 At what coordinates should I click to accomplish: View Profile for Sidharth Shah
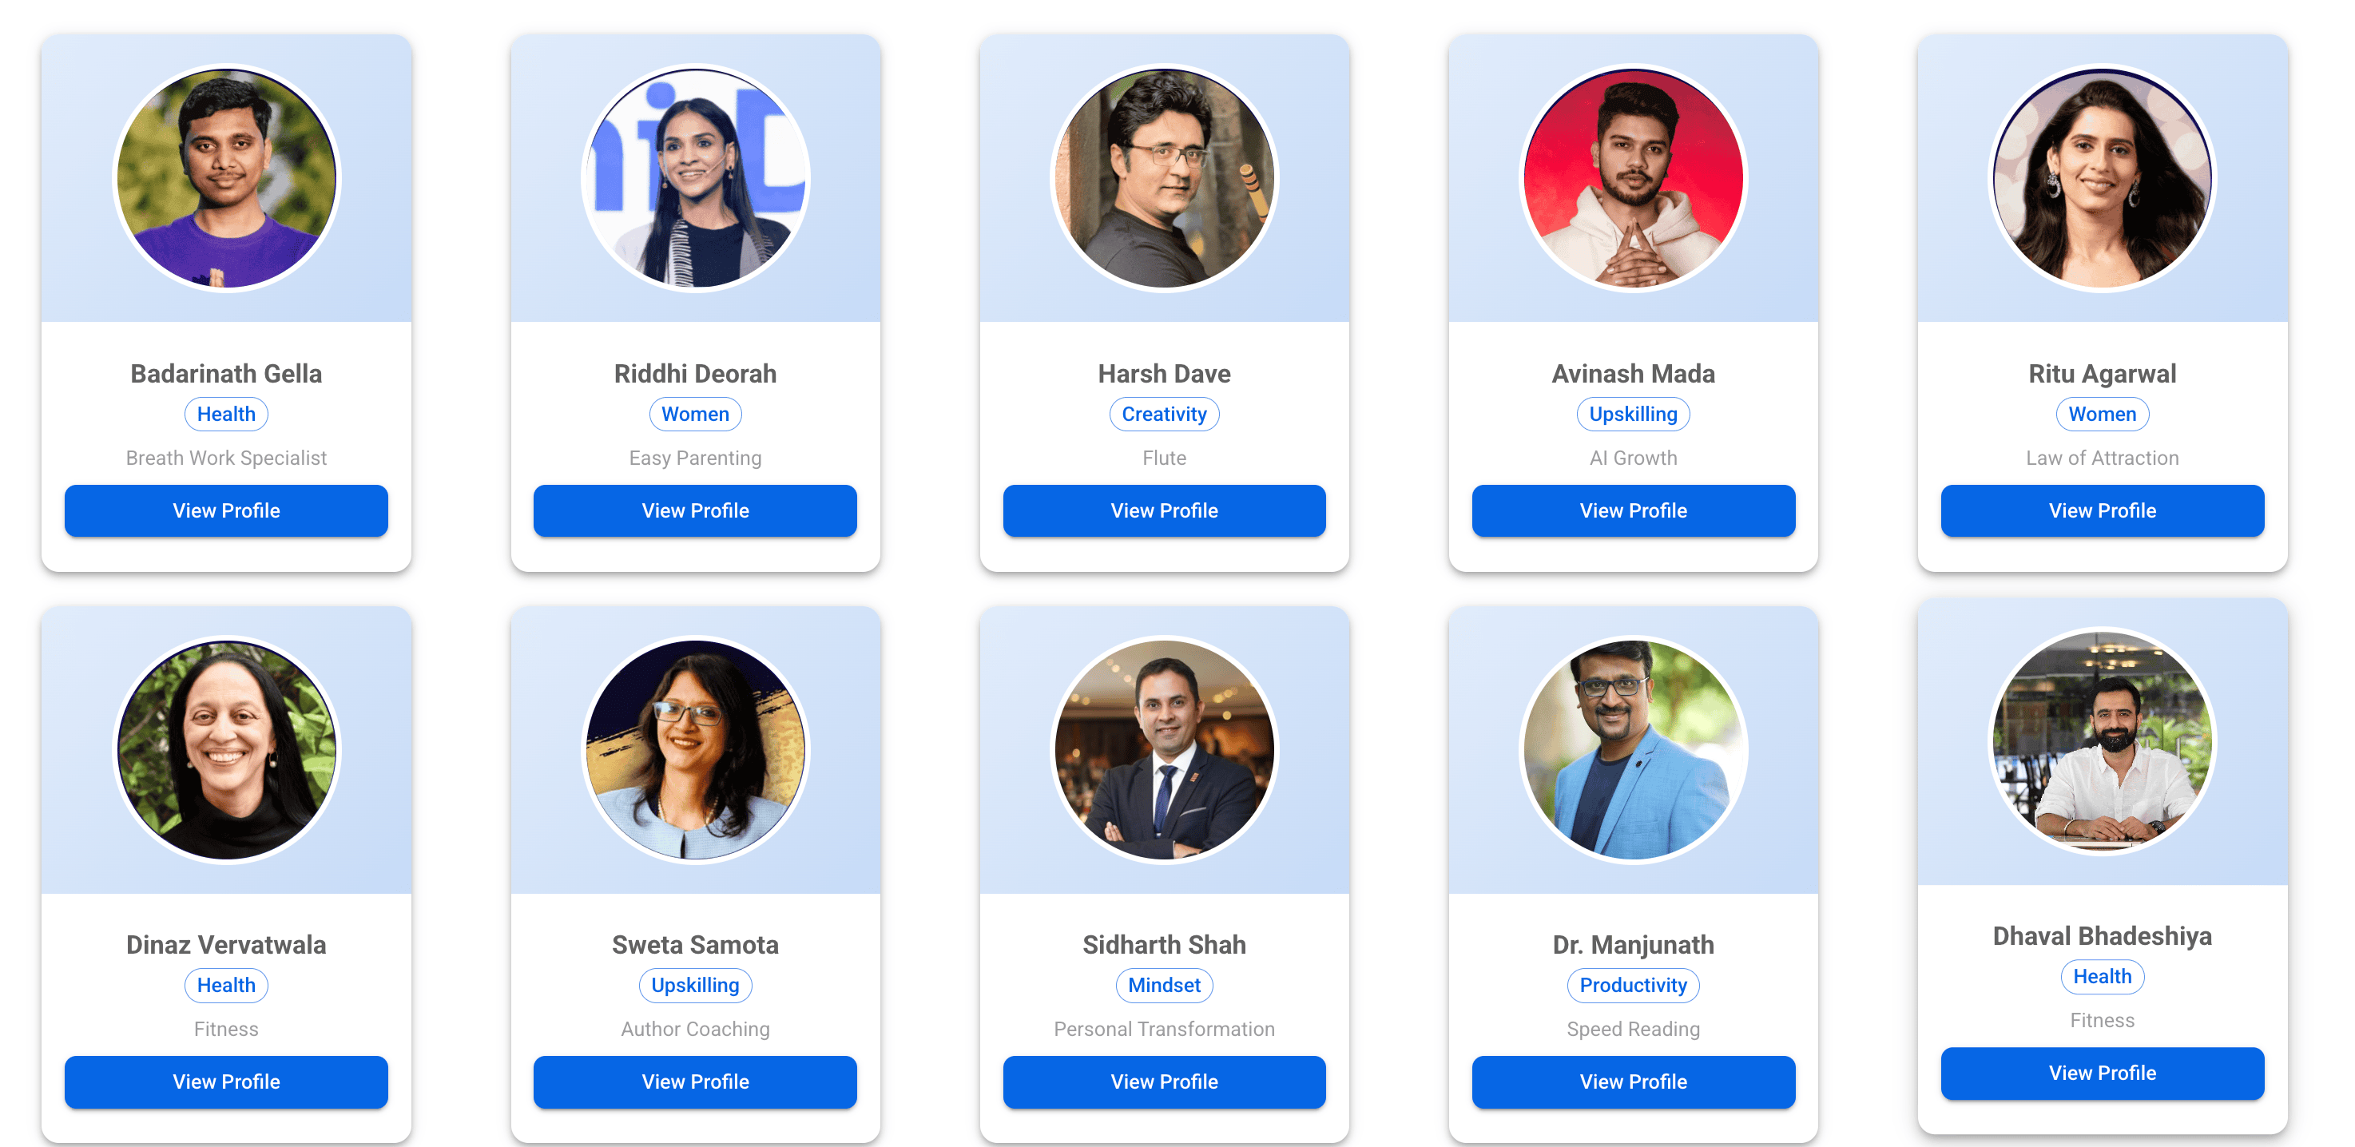1164,1082
